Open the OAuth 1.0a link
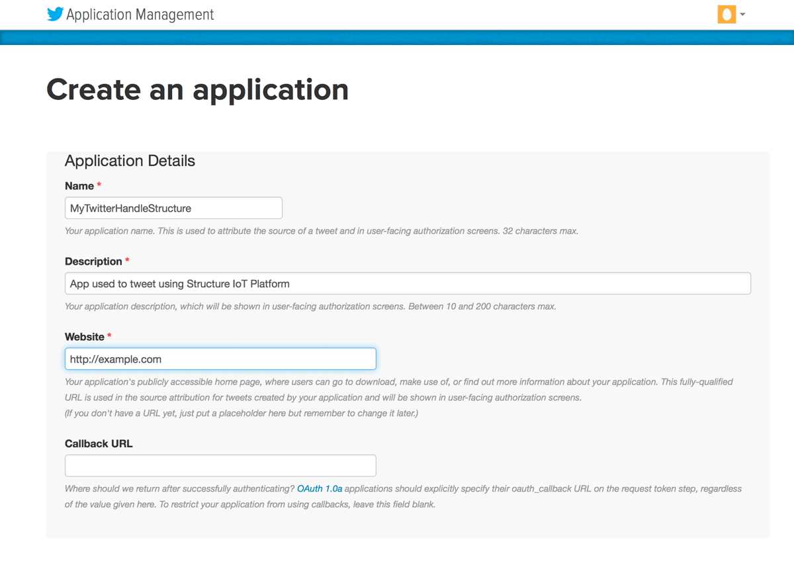This screenshot has width=794, height=573. point(320,489)
